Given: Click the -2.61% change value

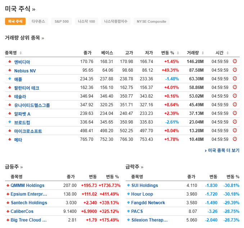Looking at the screenshot, I should (x=172, y=122).
